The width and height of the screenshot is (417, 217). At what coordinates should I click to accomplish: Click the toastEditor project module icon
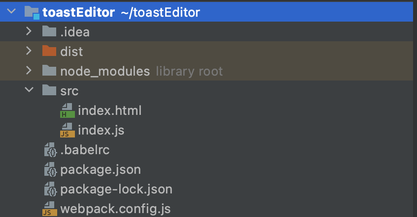click(x=32, y=12)
